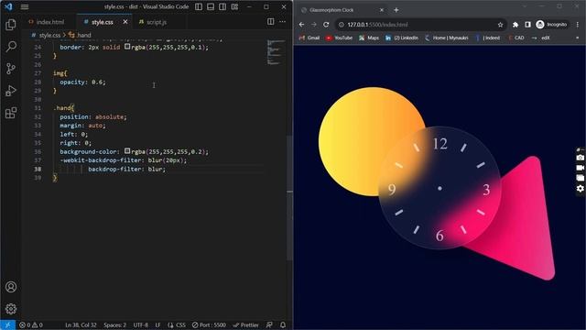Open the notifications bell
Image resolution: width=586 pixels, height=330 pixels.
283,324
